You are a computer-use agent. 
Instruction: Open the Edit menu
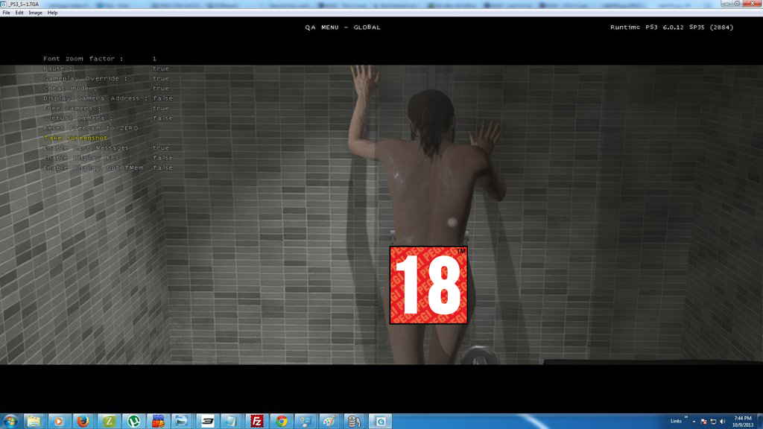click(19, 13)
